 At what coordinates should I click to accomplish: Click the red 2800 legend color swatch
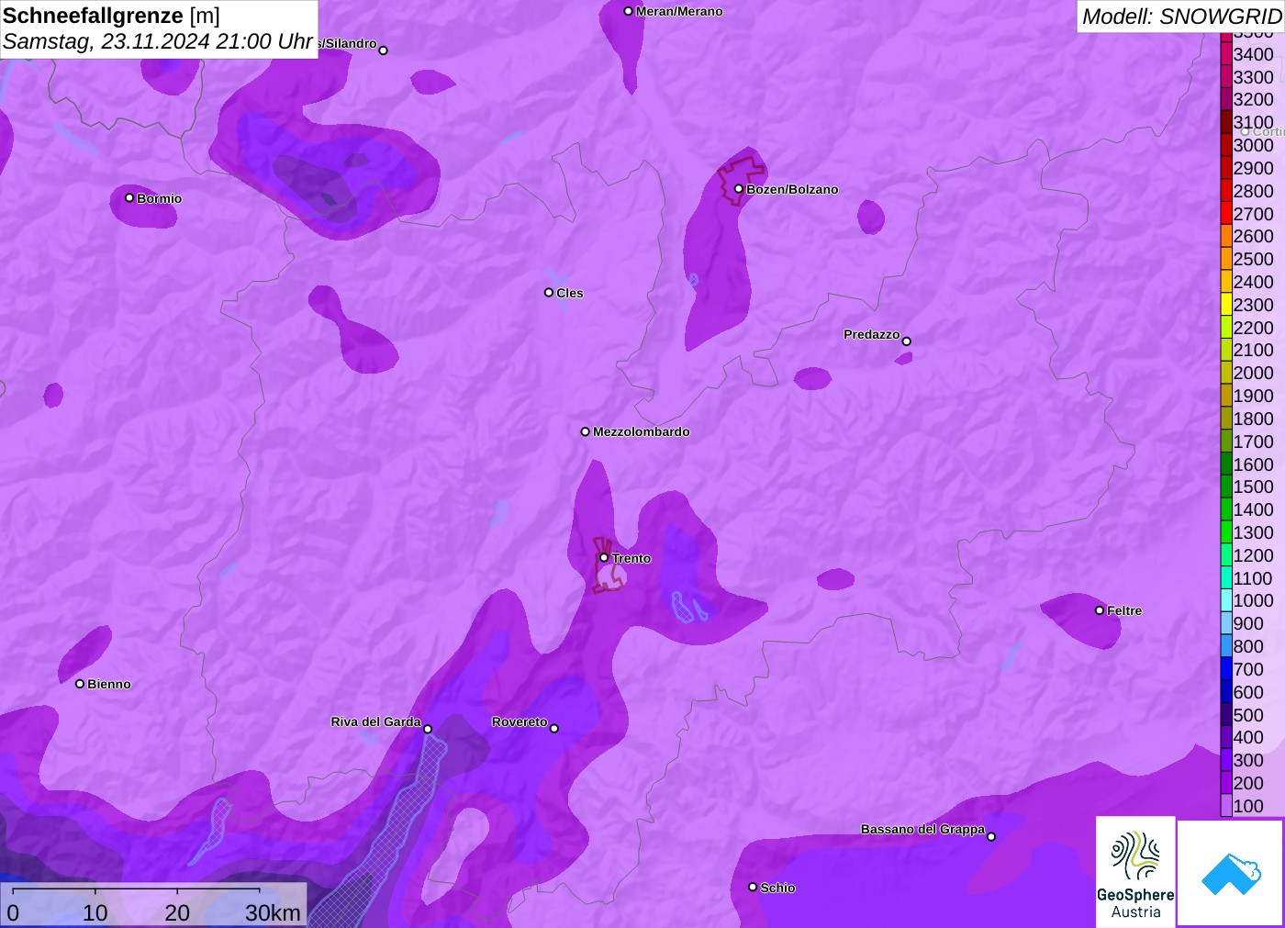point(1226,191)
